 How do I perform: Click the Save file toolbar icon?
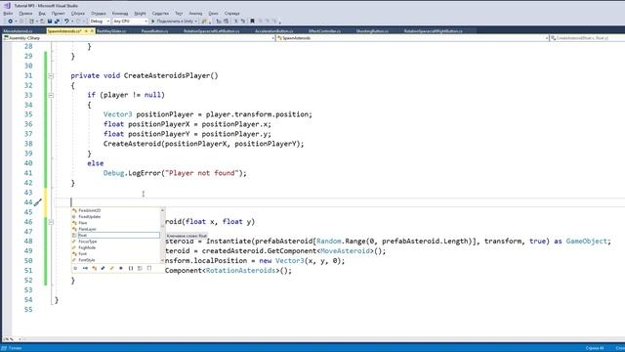50,22
